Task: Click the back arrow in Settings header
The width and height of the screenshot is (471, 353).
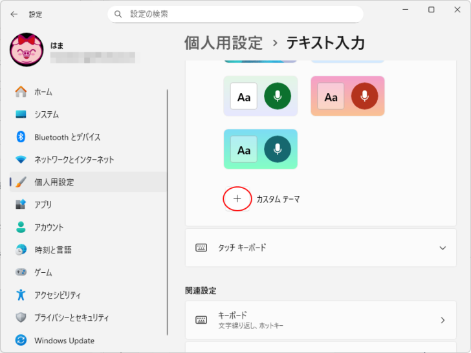Action: (14, 14)
